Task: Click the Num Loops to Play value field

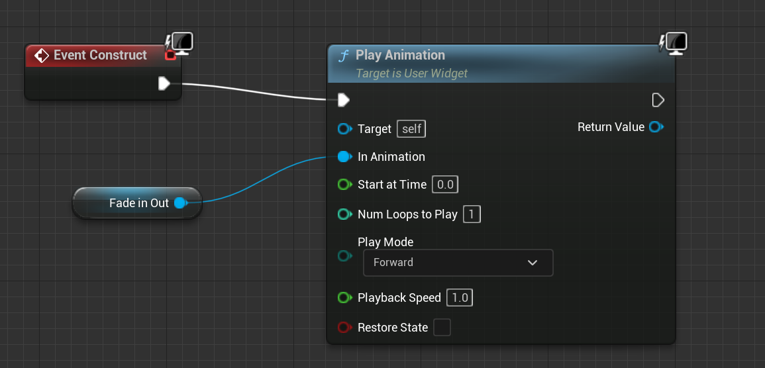Action: coord(472,214)
